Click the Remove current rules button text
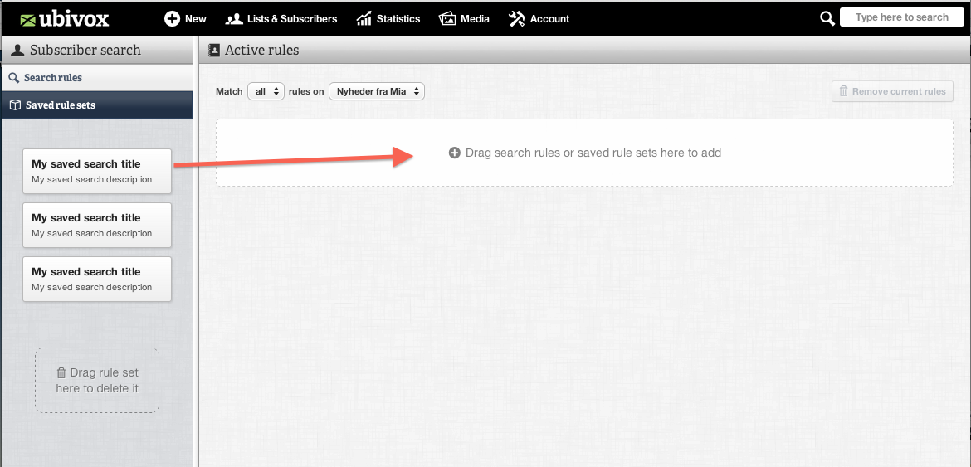The height and width of the screenshot is (467, 971). tap(899, 91)
